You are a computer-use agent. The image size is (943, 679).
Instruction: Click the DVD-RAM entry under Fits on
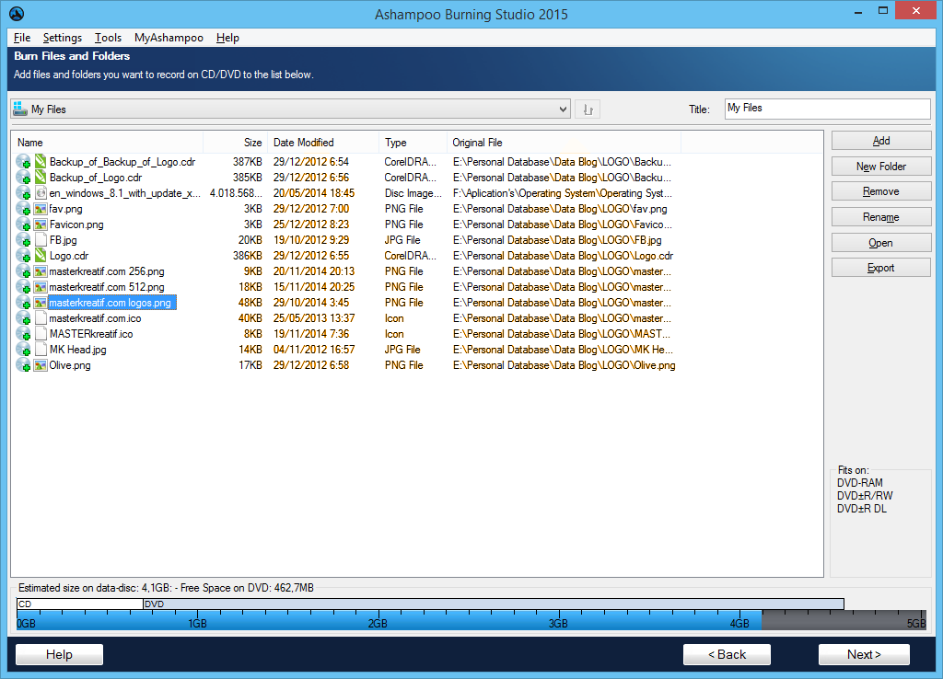(860, 482)
